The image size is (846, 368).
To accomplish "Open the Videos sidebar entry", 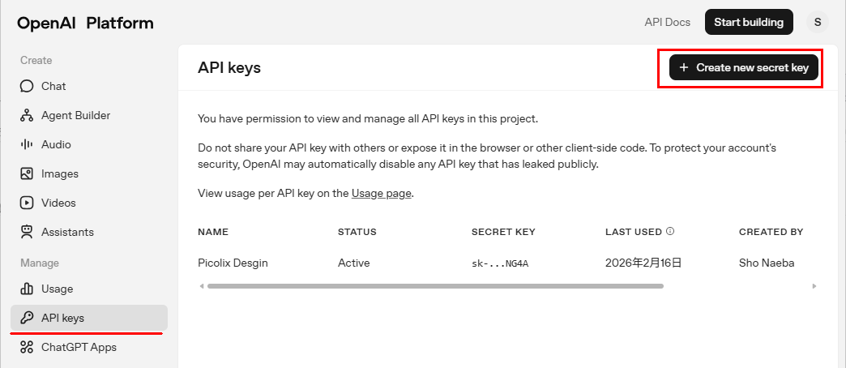I will pyautogui.click(x=89, y=203).
